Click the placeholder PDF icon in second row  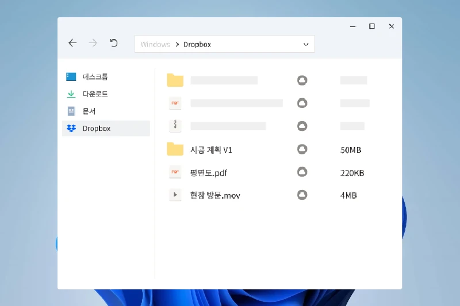pyautogui.click(x=175, y=103)
